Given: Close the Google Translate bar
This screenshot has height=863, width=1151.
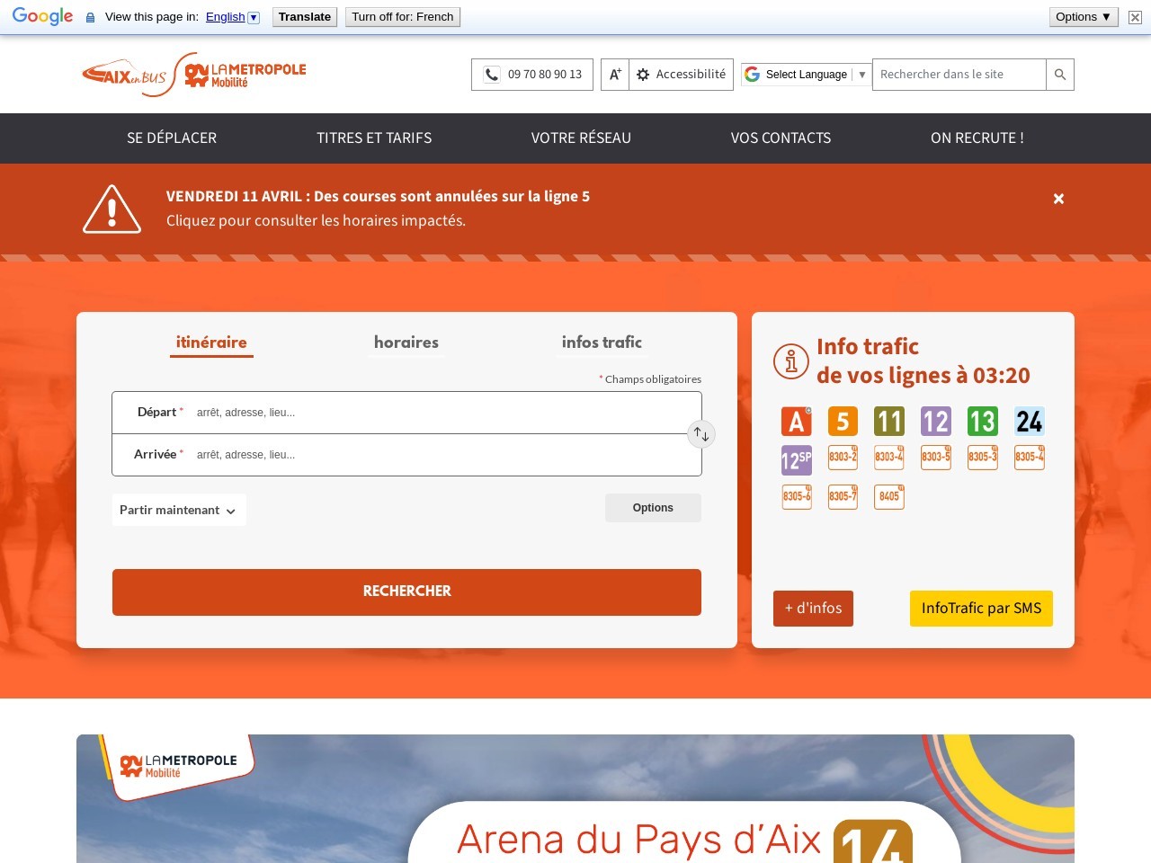Looking at the screenshot, I should 1135,17.
